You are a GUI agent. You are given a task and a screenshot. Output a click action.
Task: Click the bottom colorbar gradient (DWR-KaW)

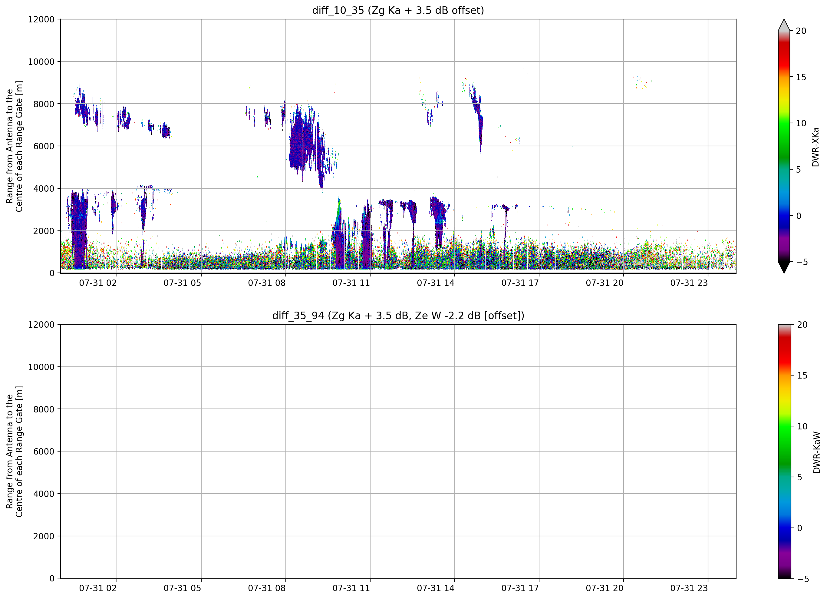coord(785,452)
